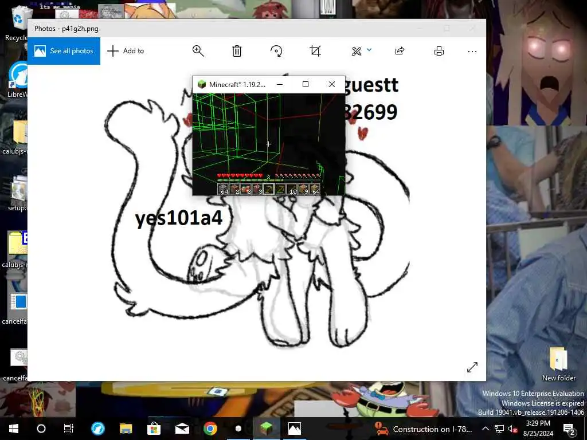Open the Add to menu
Screen dimensions: 587x440
pyautogui.click(x=126, y=51)
